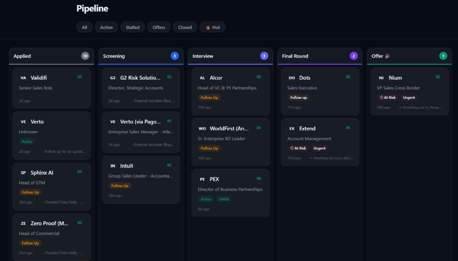This screenshot has width=458, height=261.
Task: Click Active tag on PEX card
Action: (x=206, y=199)
